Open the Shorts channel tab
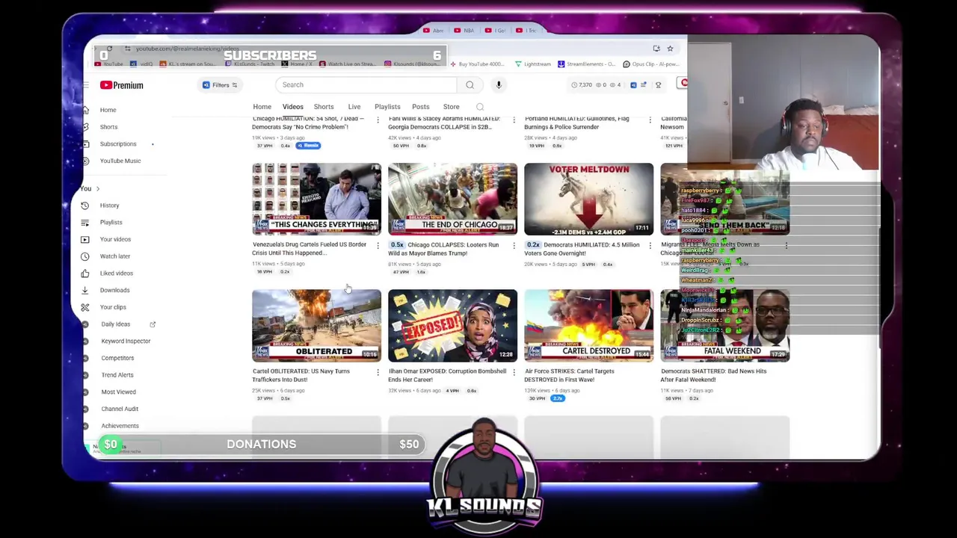Screen dimensions: 957x538 coord(324,107)
